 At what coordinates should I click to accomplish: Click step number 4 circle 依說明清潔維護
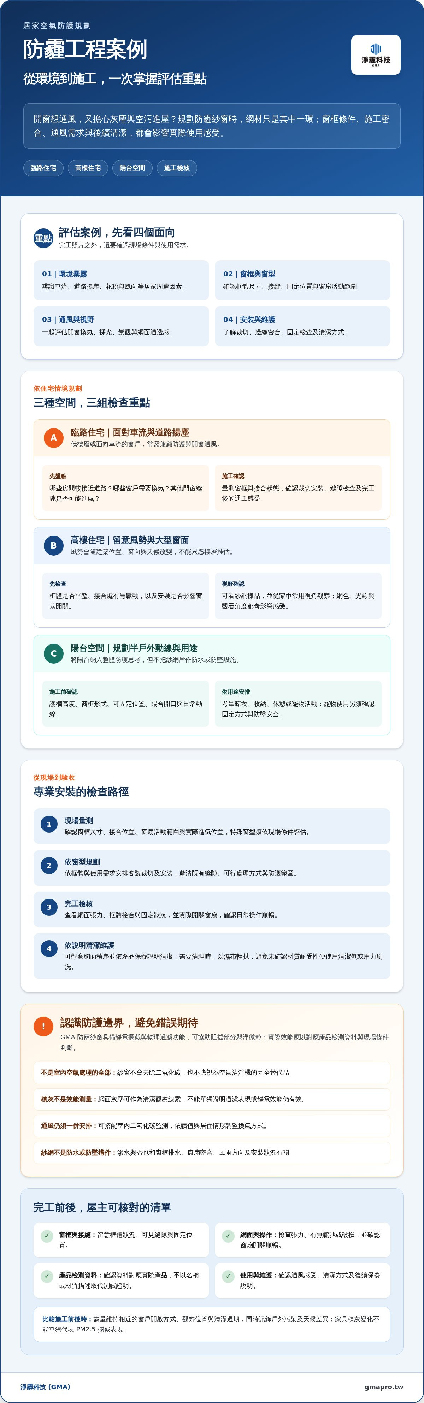pos(49,949)
